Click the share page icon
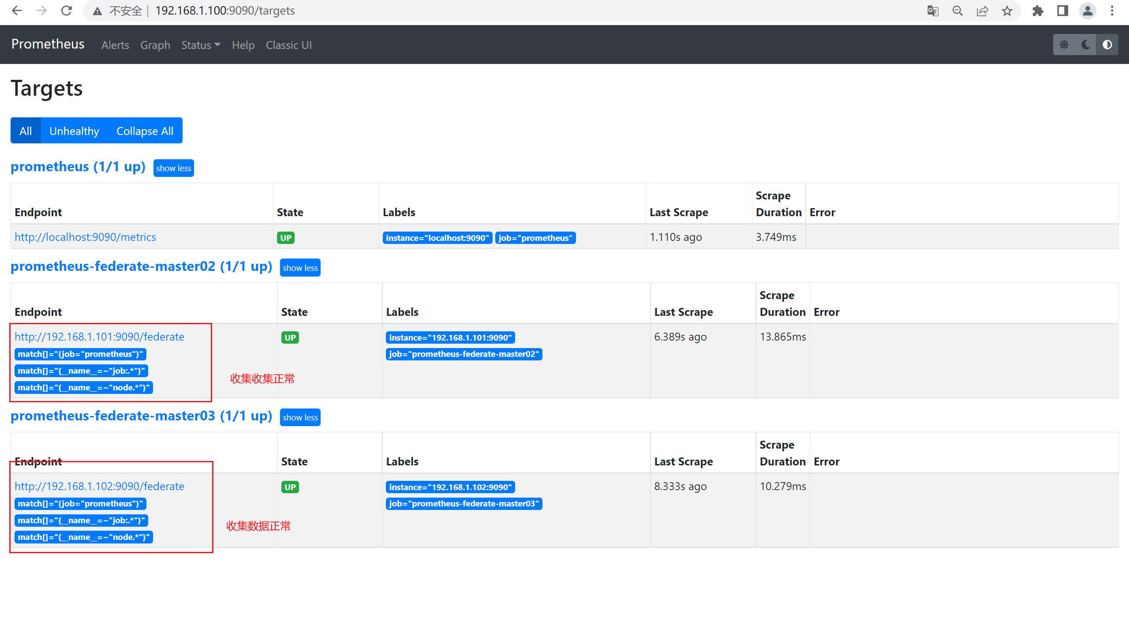The width and height of the screenshot is (1129, 622). tap(982, 11)
